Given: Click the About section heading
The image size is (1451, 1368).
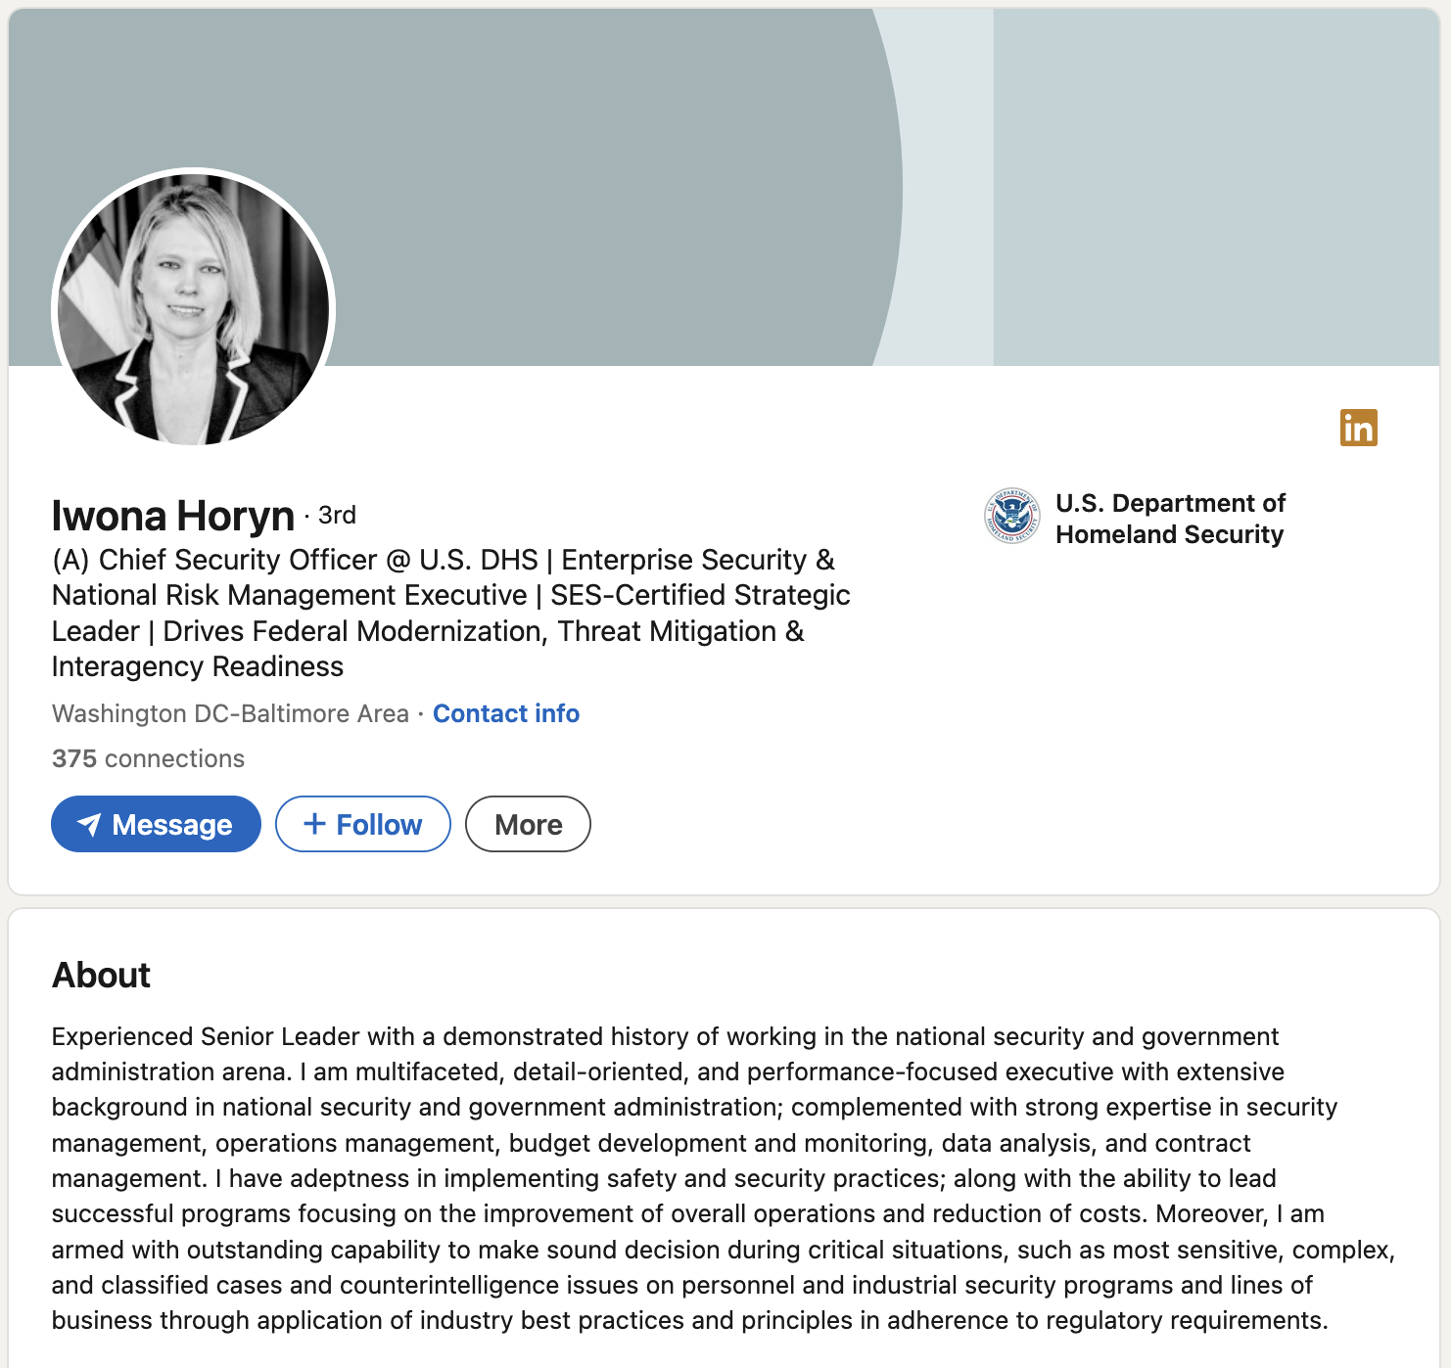Looking at the screenshot, I should pos(101,975).
